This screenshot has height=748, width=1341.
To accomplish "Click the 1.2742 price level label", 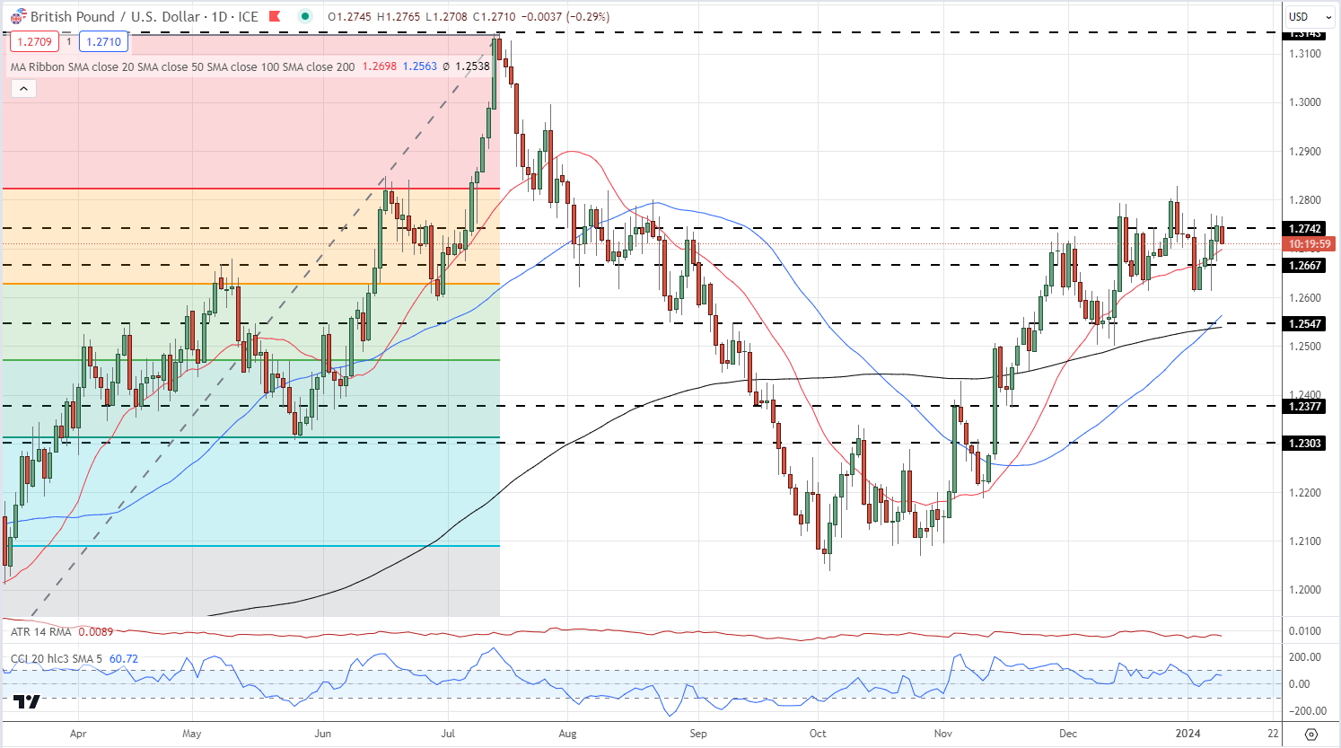I will pyautogui.click(x=1304, y=229).
